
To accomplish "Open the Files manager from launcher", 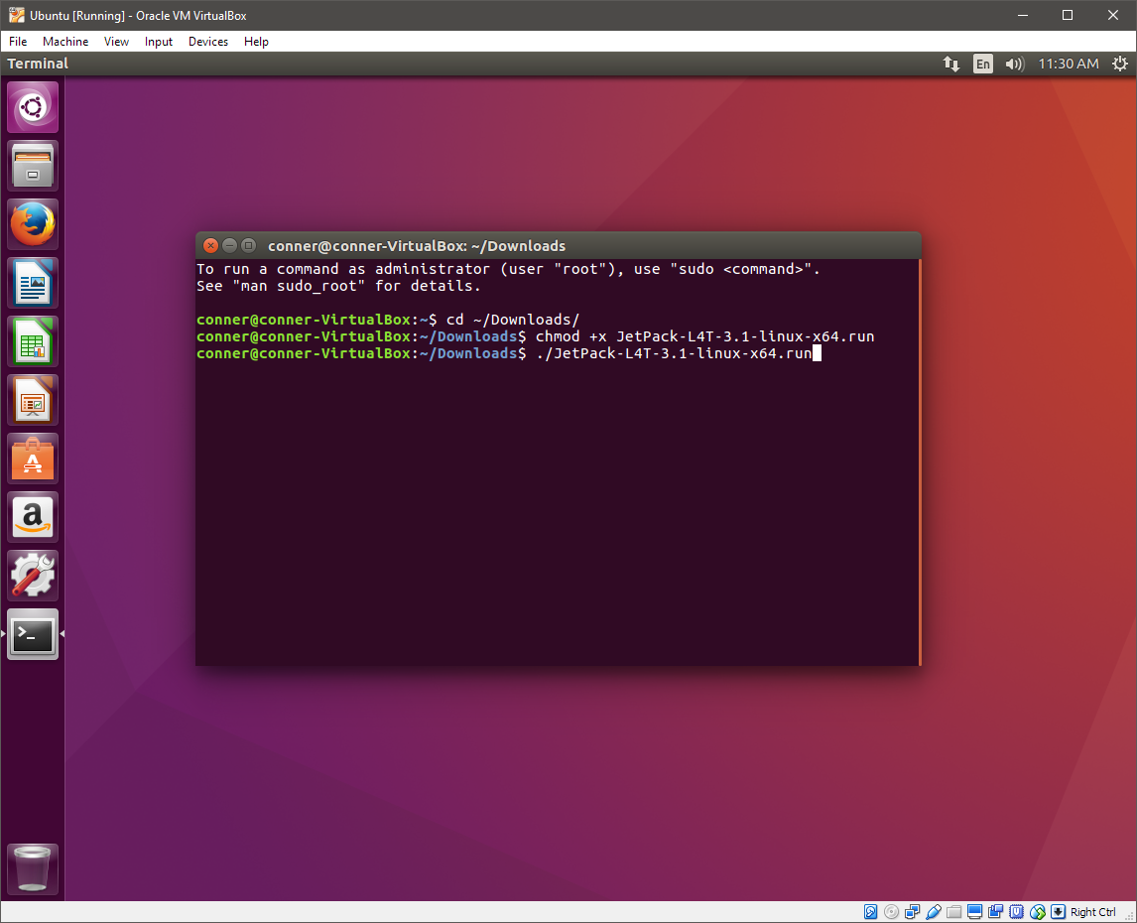I will pos(33,166).
